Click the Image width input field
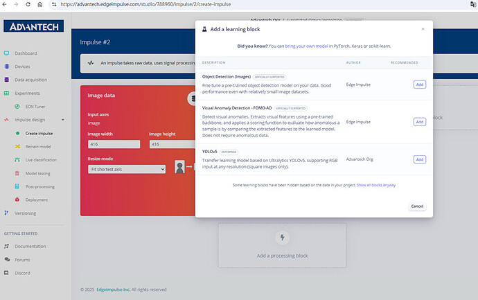The width and height of the screenshot is (478, 300). coord(114,144)
